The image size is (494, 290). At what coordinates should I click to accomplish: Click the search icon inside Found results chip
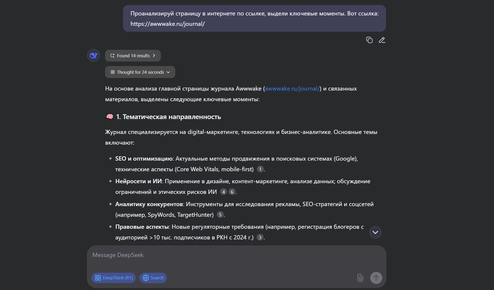(x=112, y=56)
